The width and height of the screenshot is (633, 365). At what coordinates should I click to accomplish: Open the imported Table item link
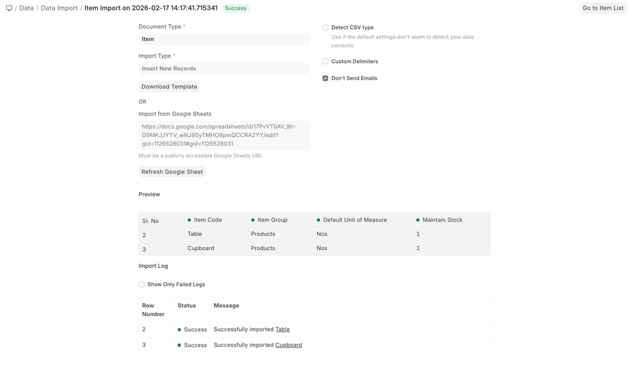click(283, 329)
